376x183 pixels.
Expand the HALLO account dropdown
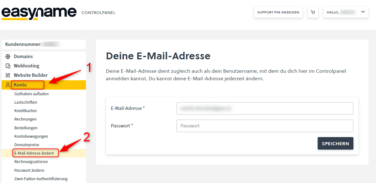346,12
